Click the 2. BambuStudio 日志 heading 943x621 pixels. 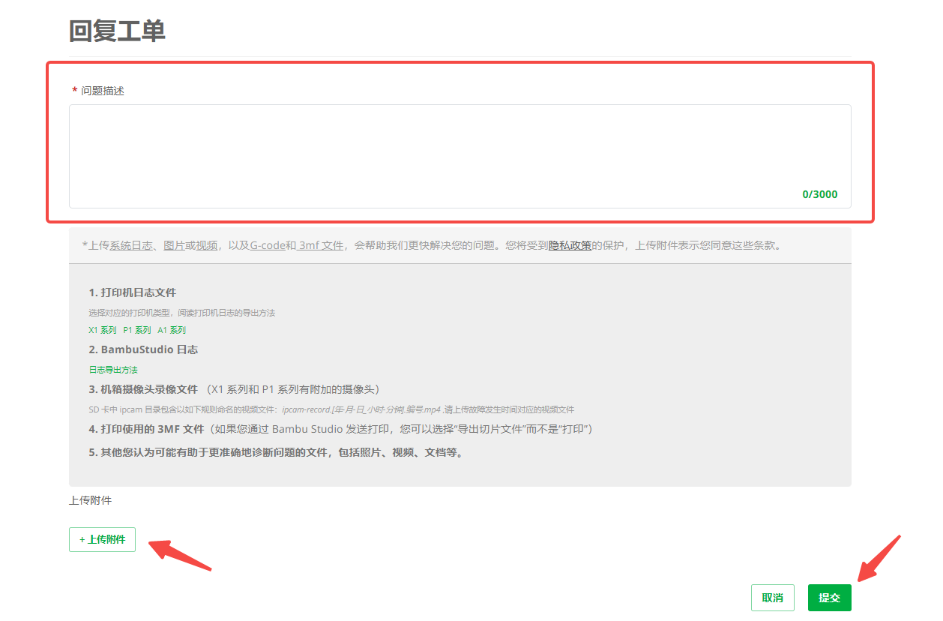click(x=143, y=349)
